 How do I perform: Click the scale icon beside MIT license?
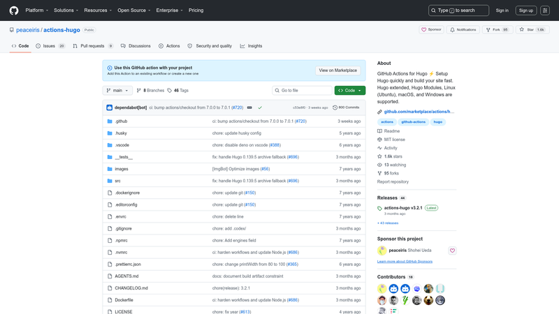(379, 140)
